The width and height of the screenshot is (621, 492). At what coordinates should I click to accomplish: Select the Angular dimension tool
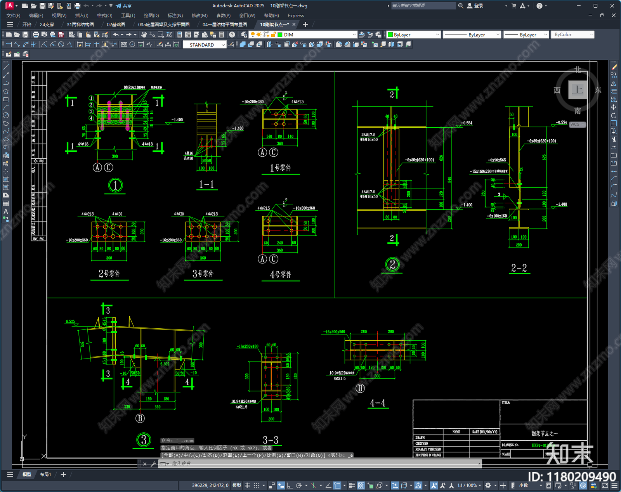(69, 45)
